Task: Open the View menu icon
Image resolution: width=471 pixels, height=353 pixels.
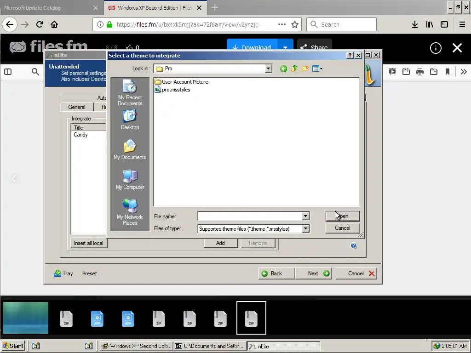Action: tap(317, 69)
